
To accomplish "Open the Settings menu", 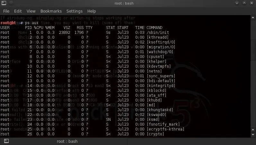I will [75, 11].
